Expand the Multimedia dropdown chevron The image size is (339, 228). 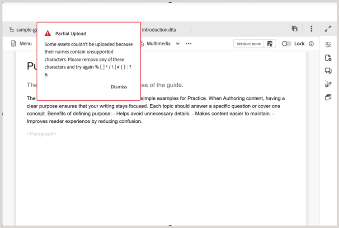(x=178, y=44)
